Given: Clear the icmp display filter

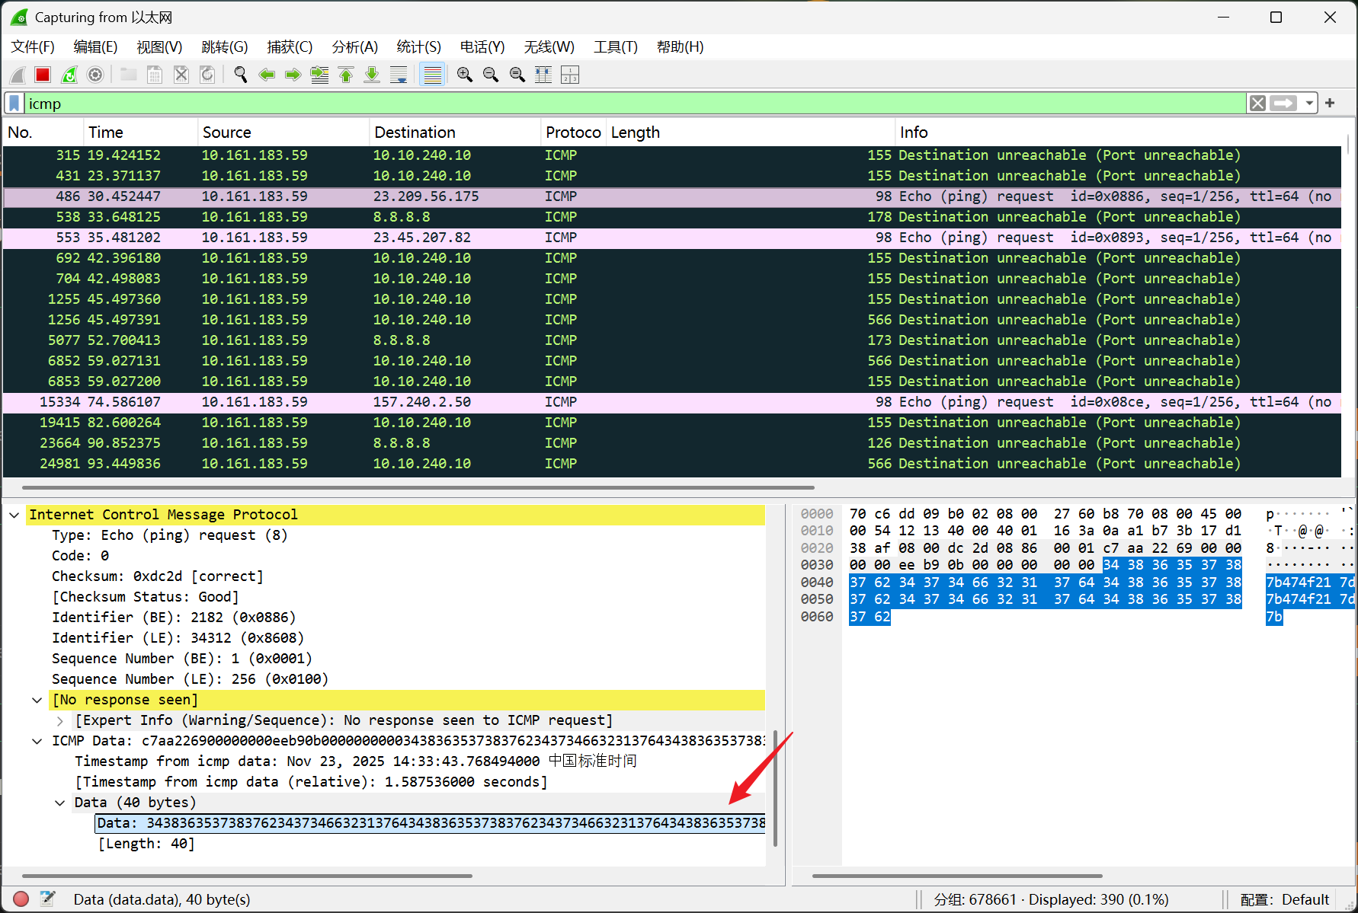Looking at the screenshot, I should (x=1257, y=104).
